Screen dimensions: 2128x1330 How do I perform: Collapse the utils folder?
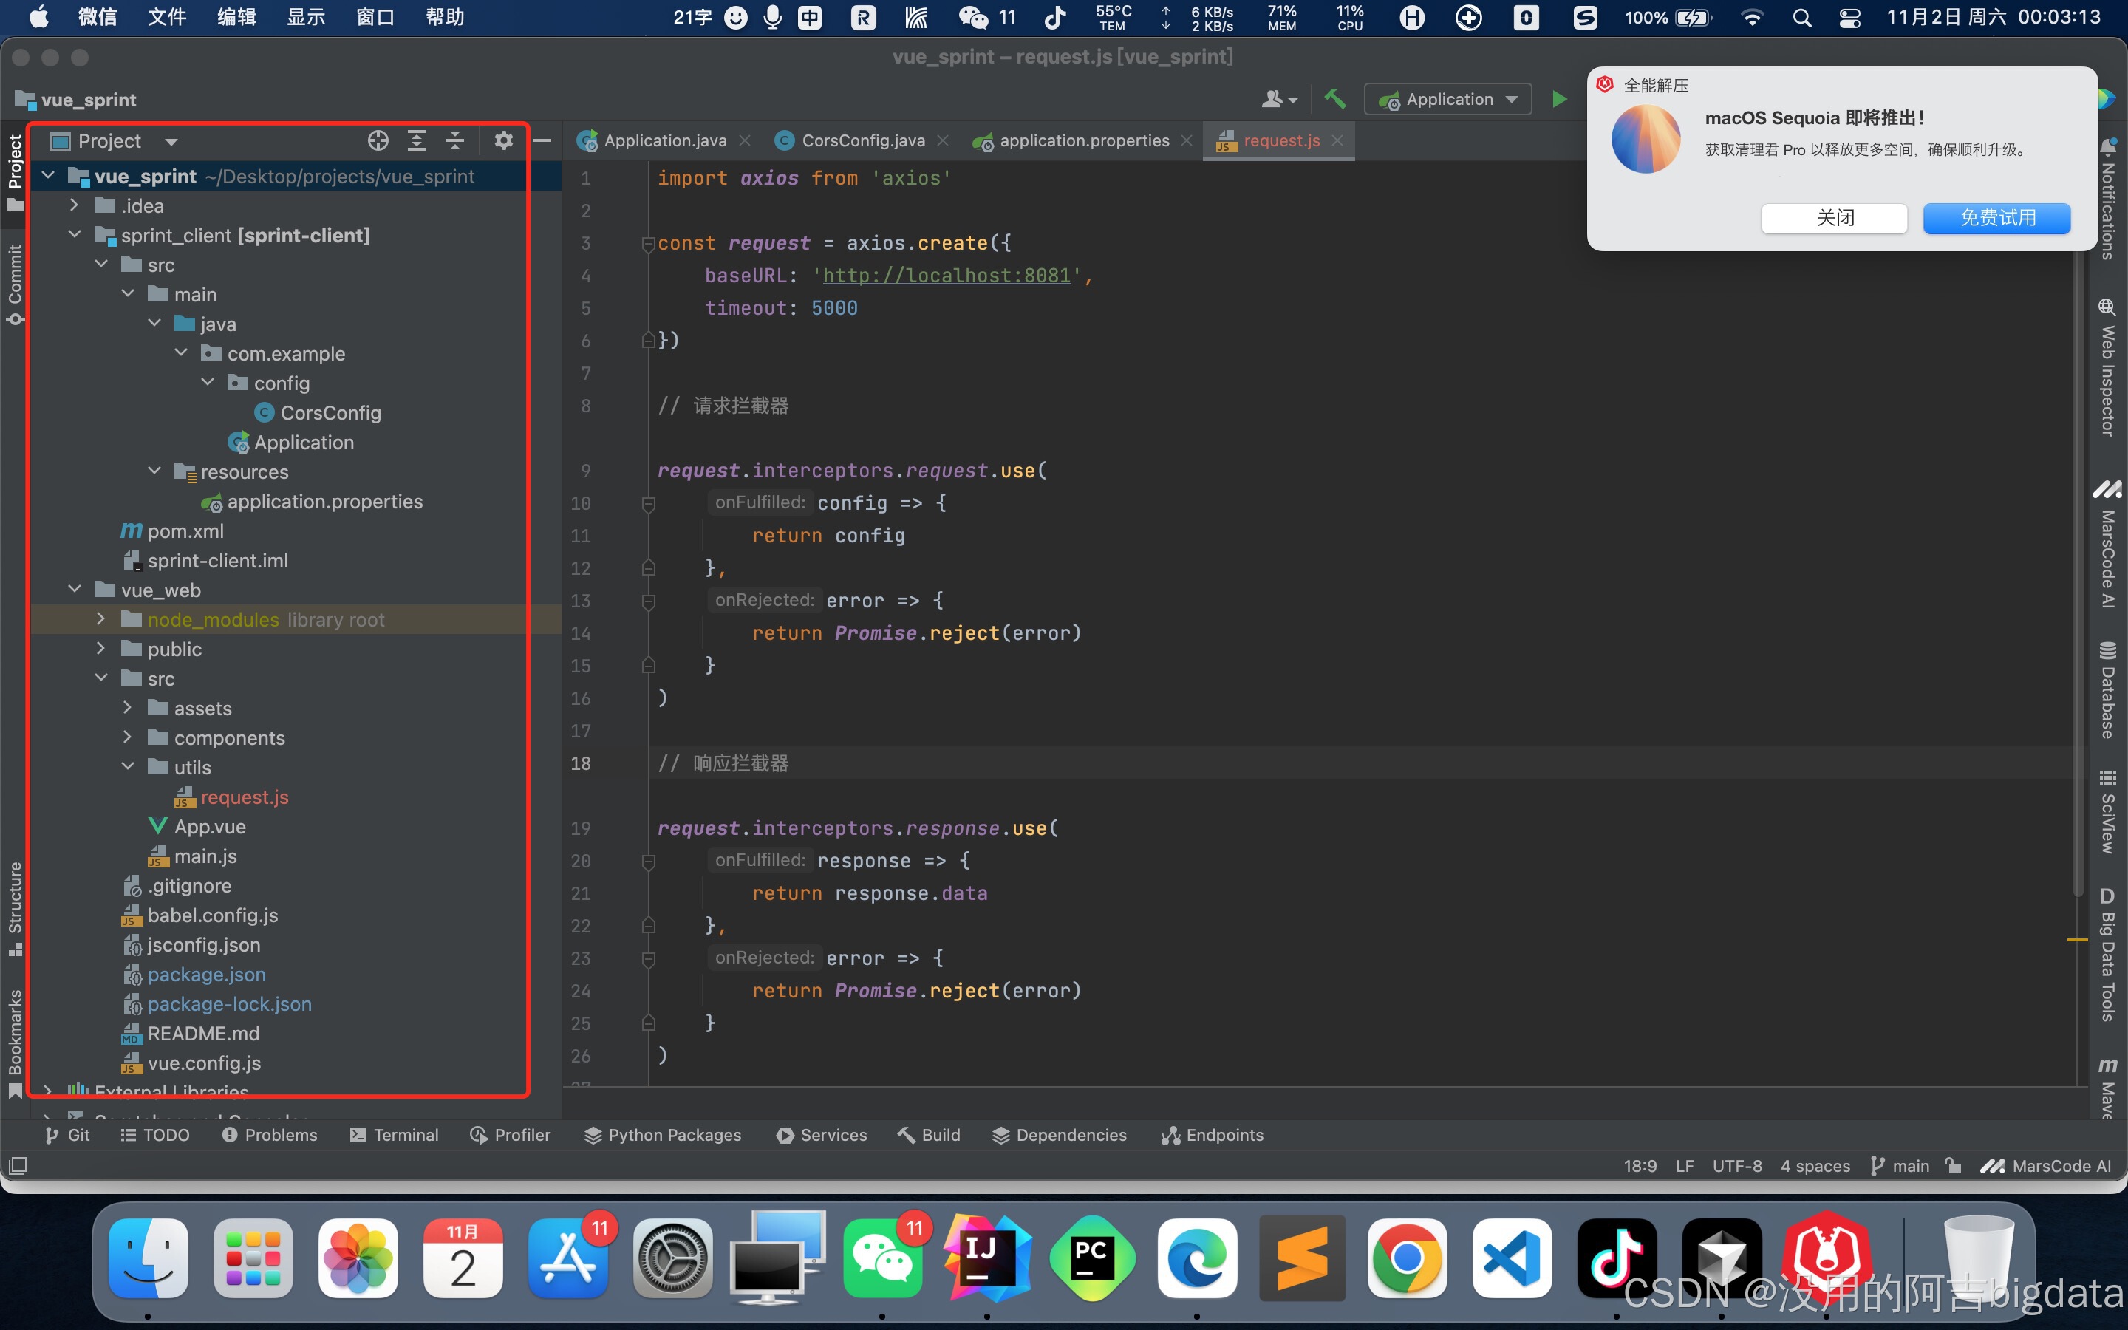point(128,767)
